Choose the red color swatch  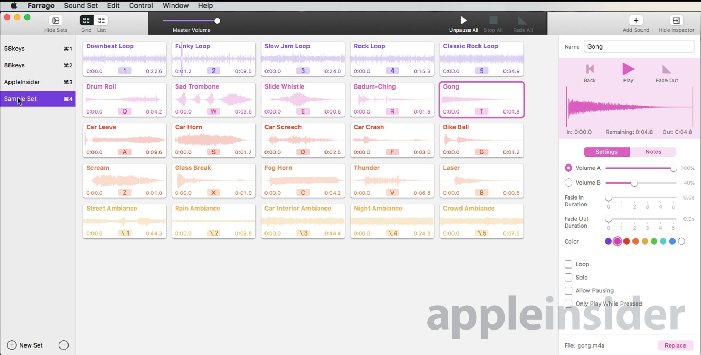[627, 241]
